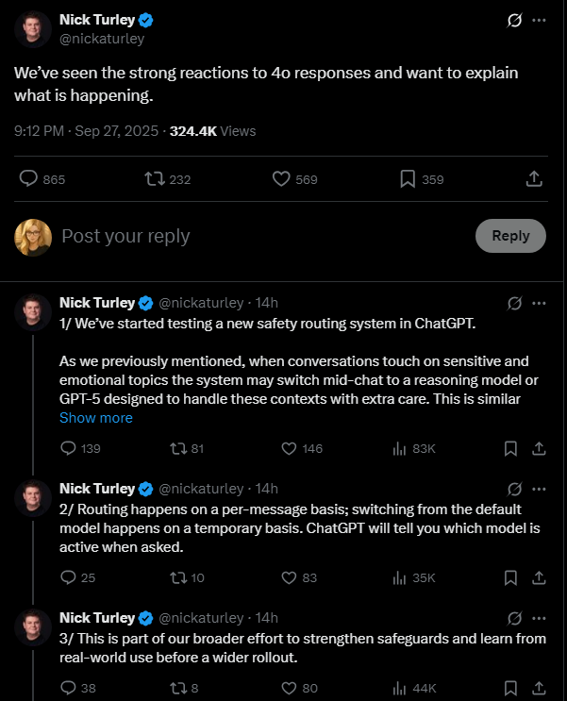This screenshot has width=567, height=701.
Task: Bookmark the main post with 359 bookmarks
Action: (x=408, y=179)
